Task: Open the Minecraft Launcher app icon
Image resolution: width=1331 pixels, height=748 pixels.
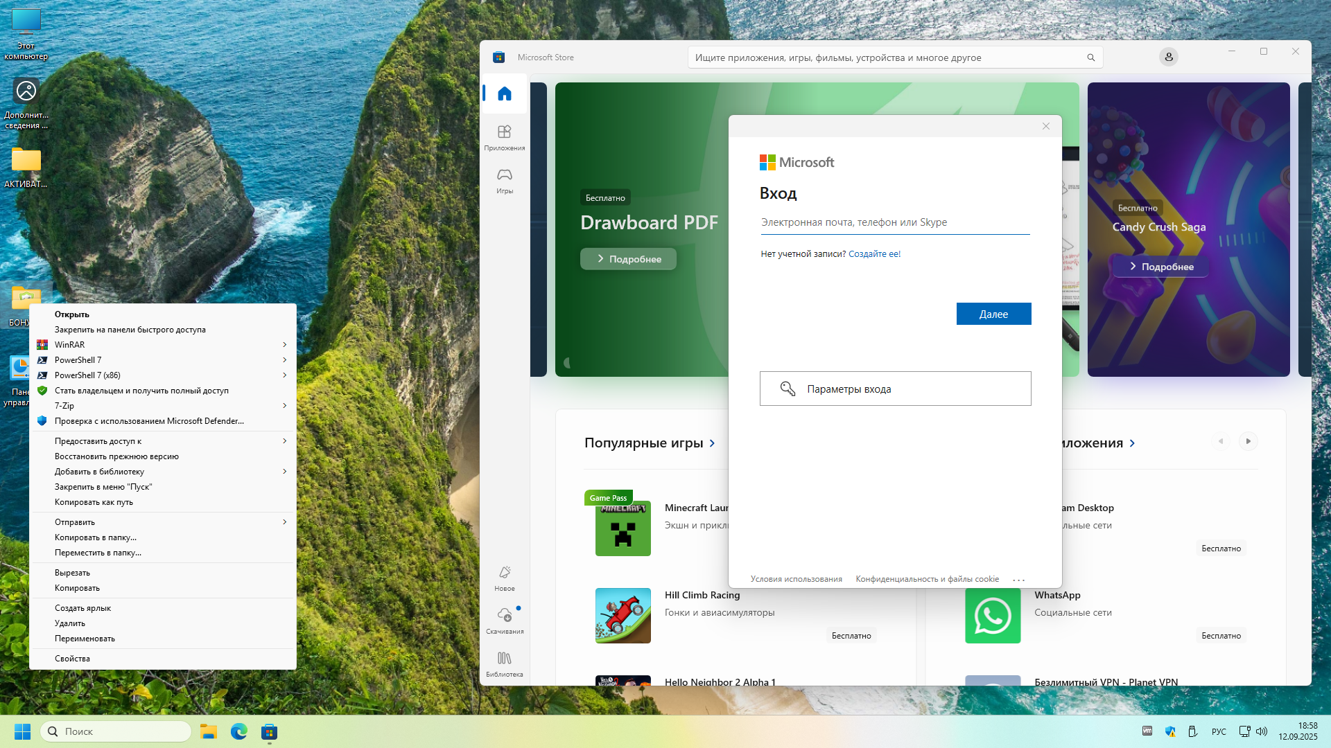Action: point(623,528)
